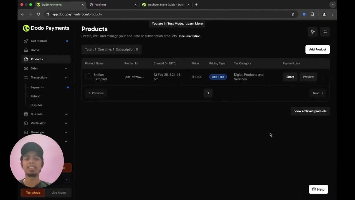Click the $10.00 price cell

coord(197,77)
